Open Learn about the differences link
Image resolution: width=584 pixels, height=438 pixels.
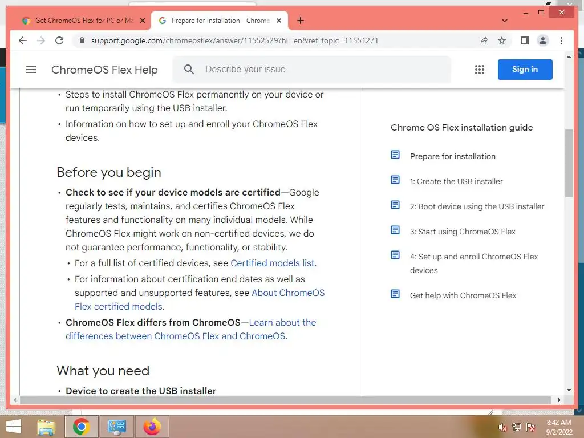tap(190, 329)
